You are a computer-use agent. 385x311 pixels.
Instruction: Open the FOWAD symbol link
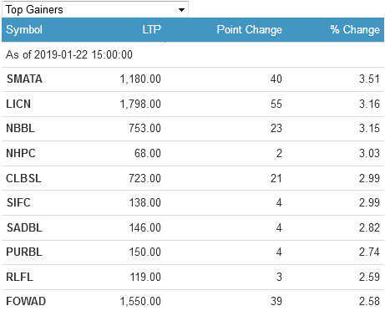click(26, 302)
